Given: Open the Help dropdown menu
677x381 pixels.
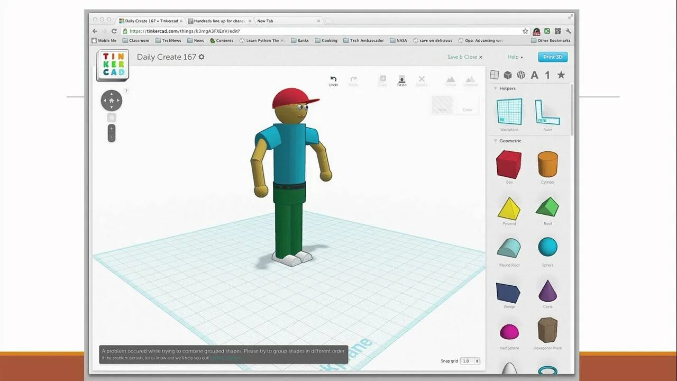Looking at the screenshot, I should (x=515, y=57).
